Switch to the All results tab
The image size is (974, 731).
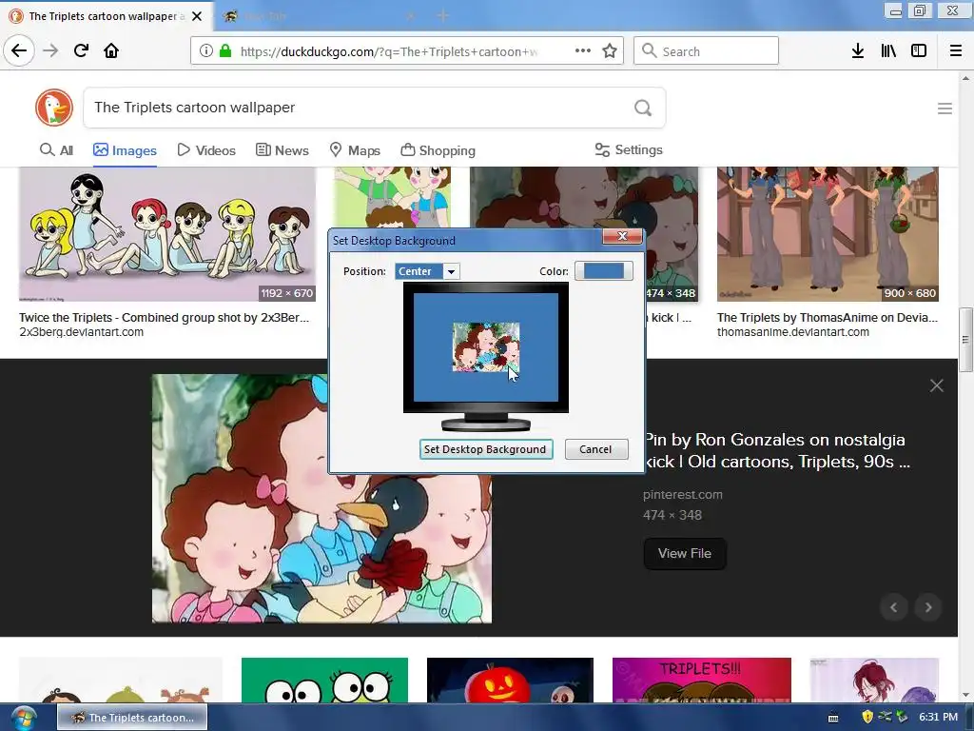click(x=56, y=149)
